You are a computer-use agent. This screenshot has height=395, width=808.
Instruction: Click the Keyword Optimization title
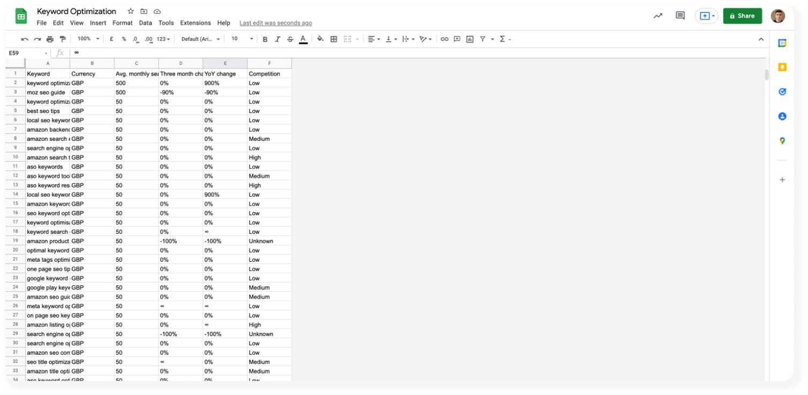[x=77, y=11]
